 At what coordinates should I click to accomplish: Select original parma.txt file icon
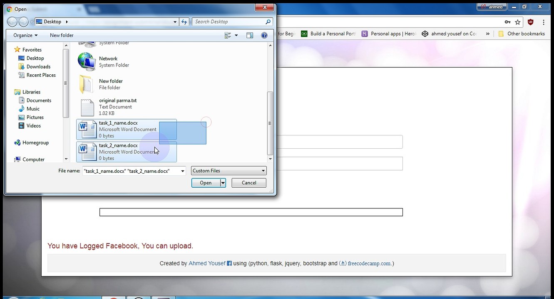(87, 108)
